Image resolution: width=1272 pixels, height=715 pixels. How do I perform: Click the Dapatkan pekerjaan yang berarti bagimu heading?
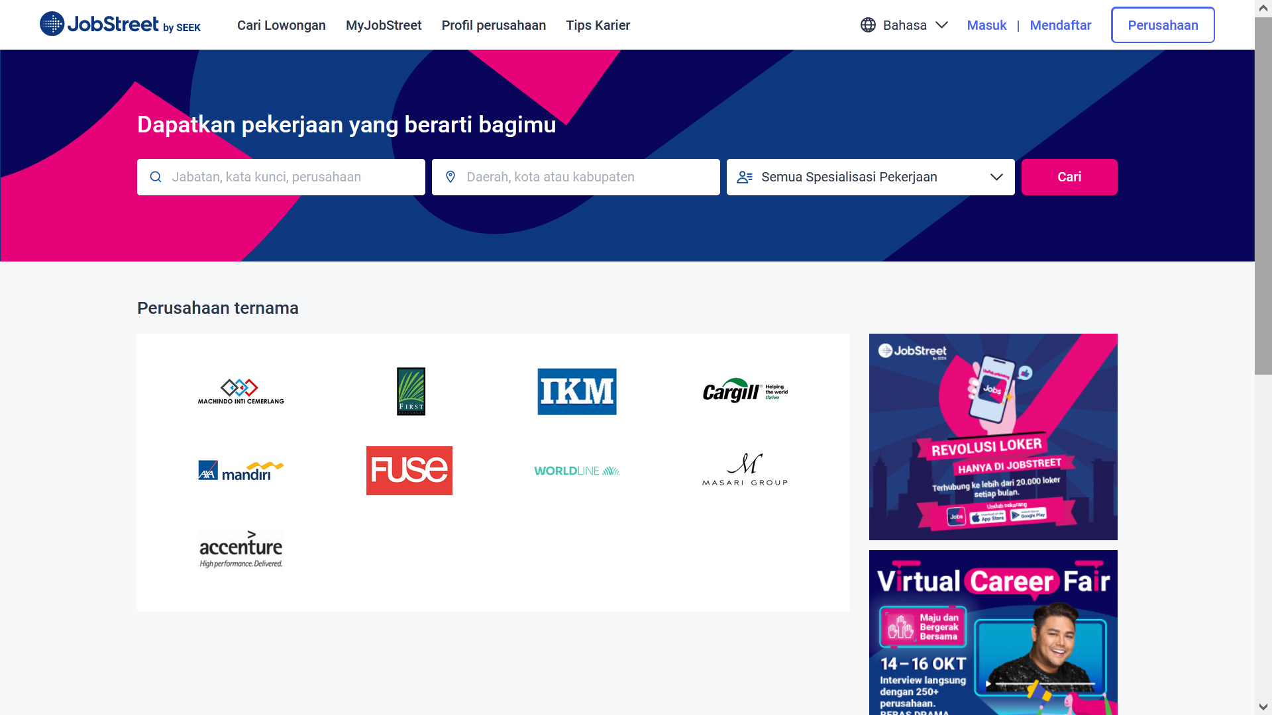click(346, 124)
